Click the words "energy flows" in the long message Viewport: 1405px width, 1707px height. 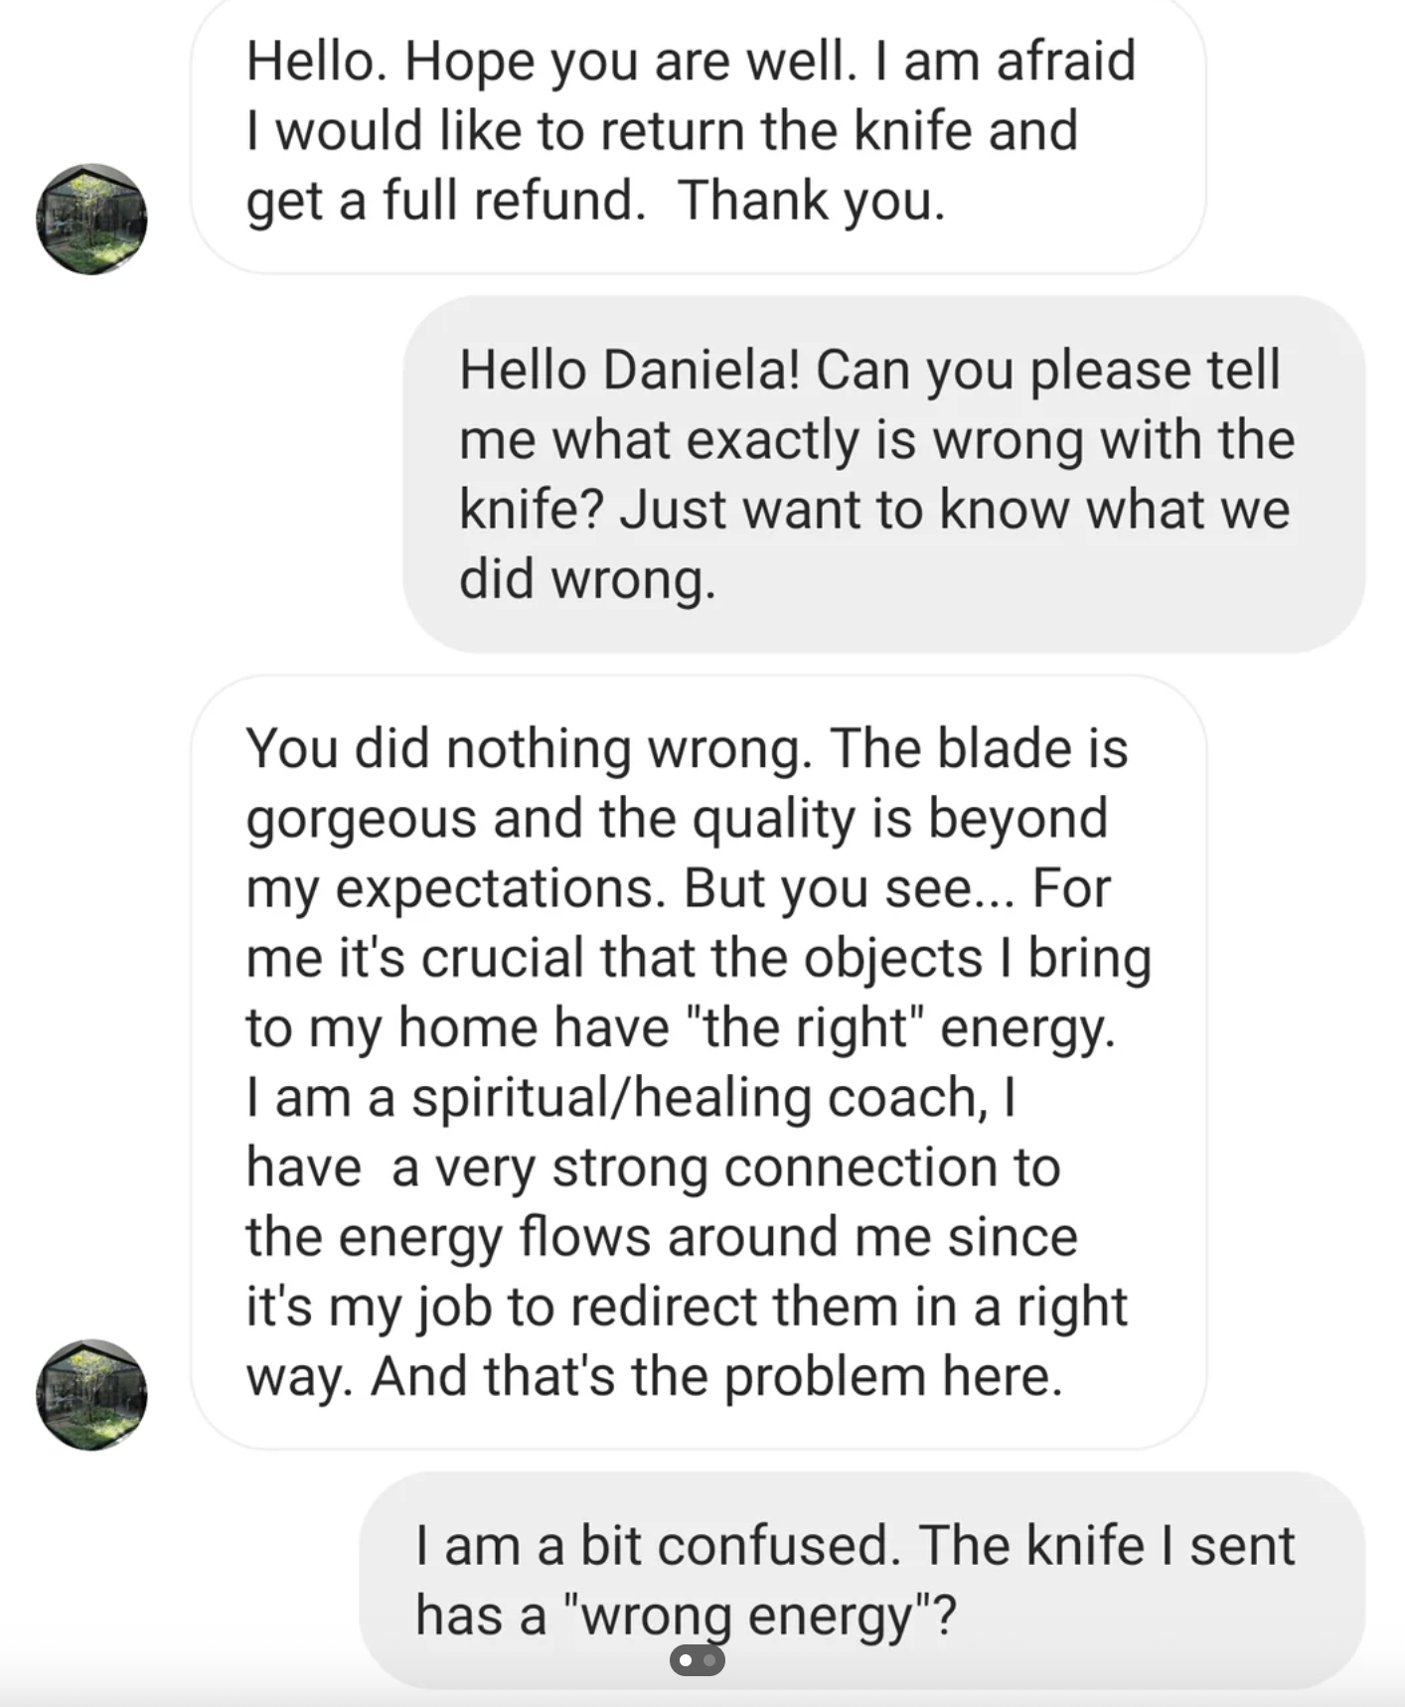click(x=495, y=1237)
